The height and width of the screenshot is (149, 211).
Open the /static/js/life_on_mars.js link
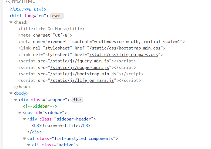click(x=82, y=80)
